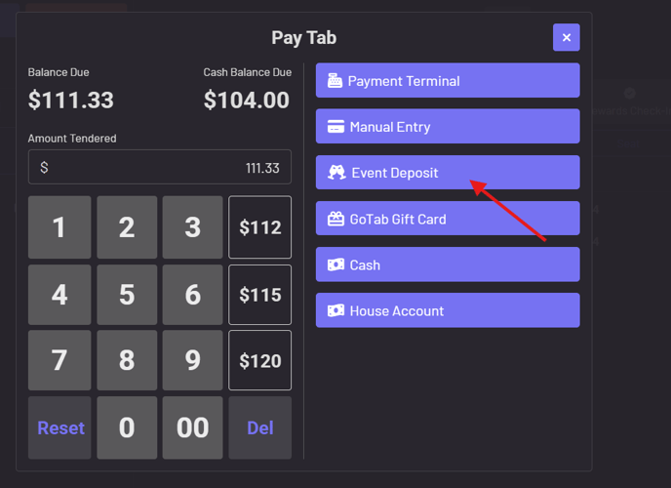Click the Event Deposit champagne glasses icon
This screenshot has width=671, height=488.
click(336, 173)
